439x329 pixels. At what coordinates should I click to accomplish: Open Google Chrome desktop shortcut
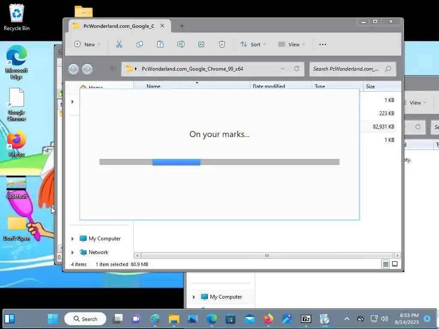17,105
